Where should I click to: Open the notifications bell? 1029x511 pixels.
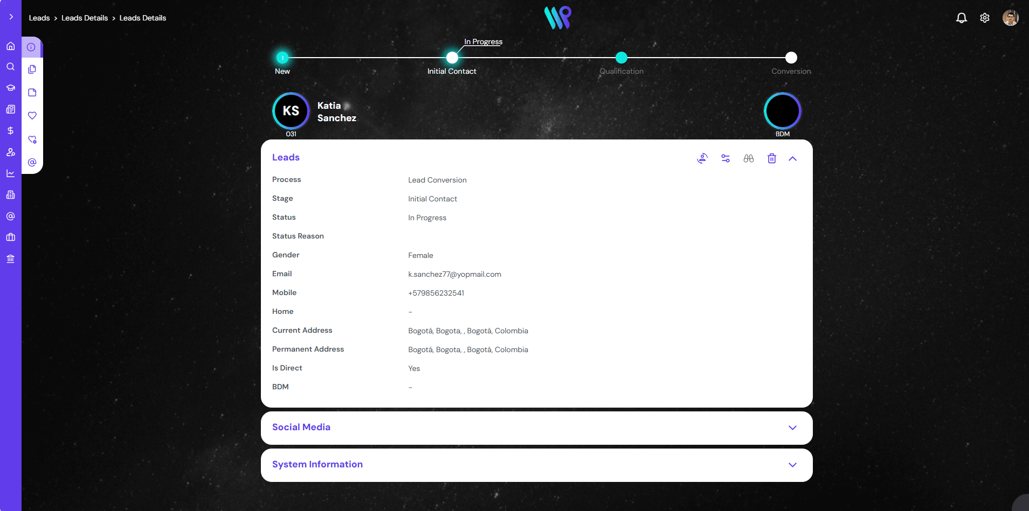click(x=961, y=18)
